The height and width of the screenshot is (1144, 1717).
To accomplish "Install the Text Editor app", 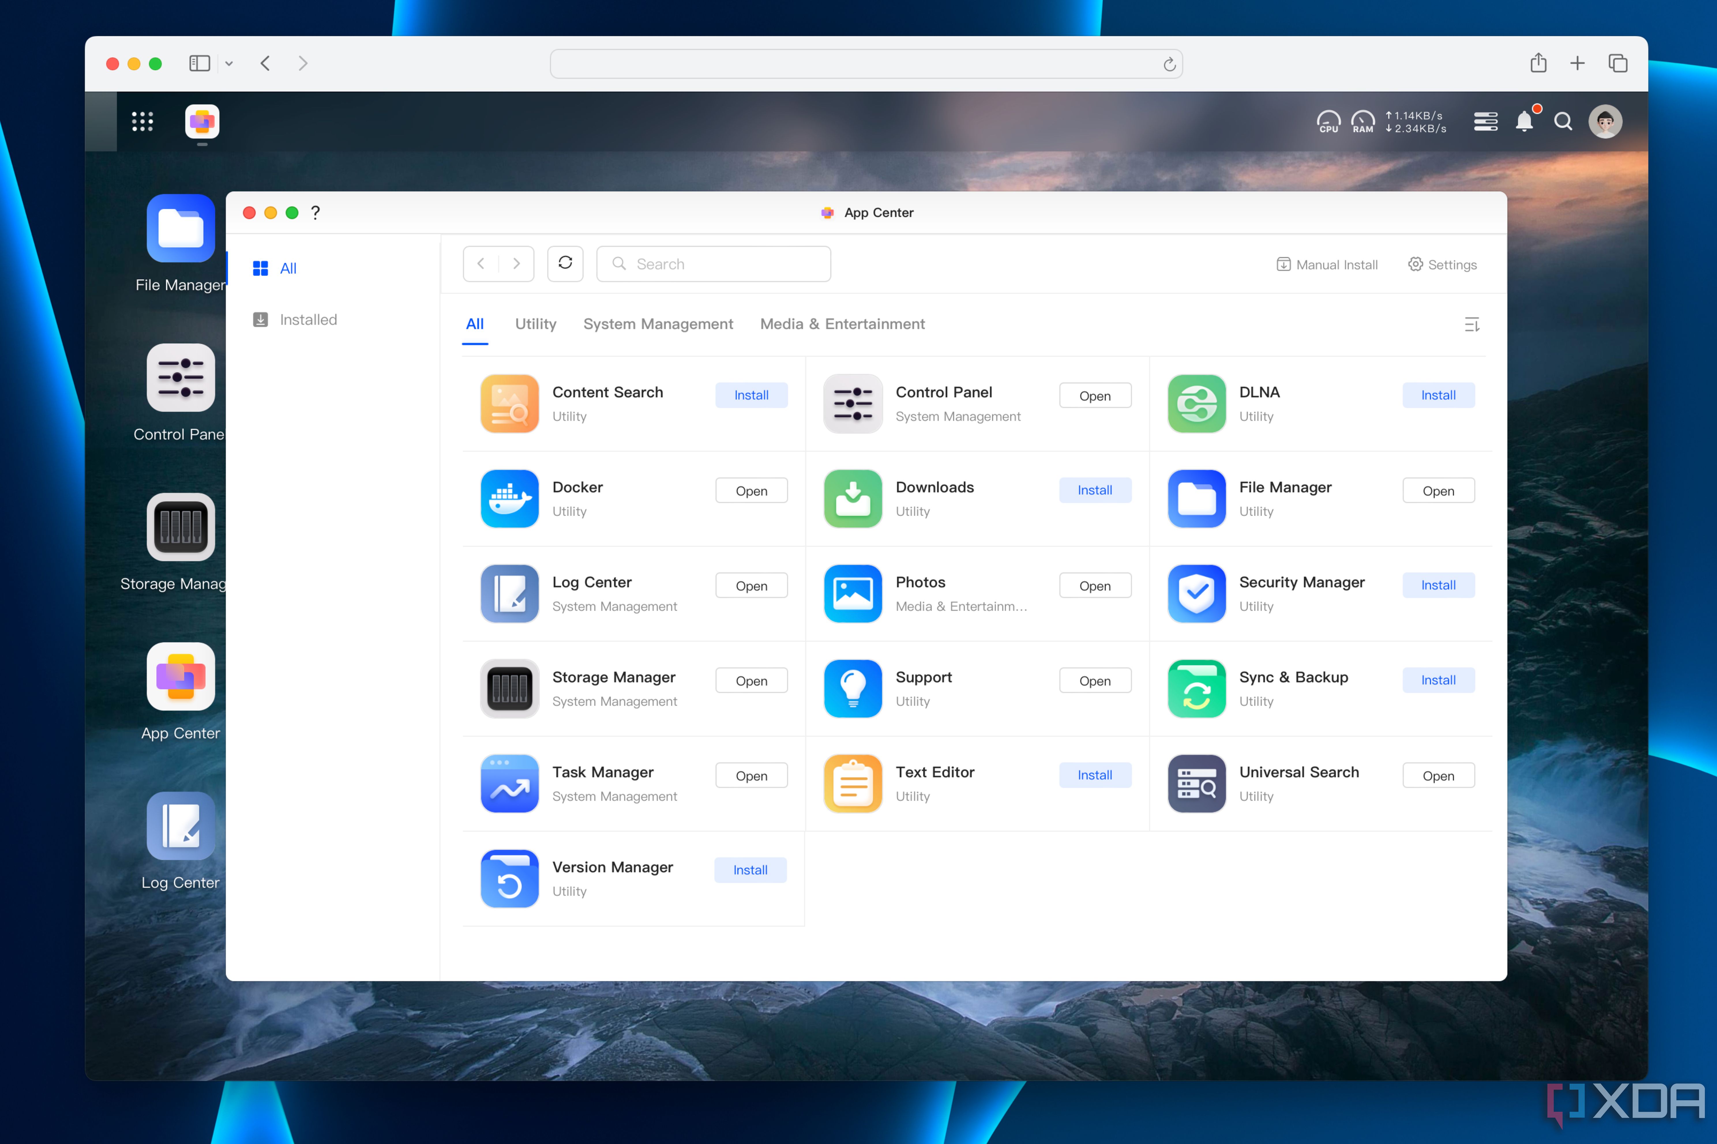I will [x=1095, y=775].
